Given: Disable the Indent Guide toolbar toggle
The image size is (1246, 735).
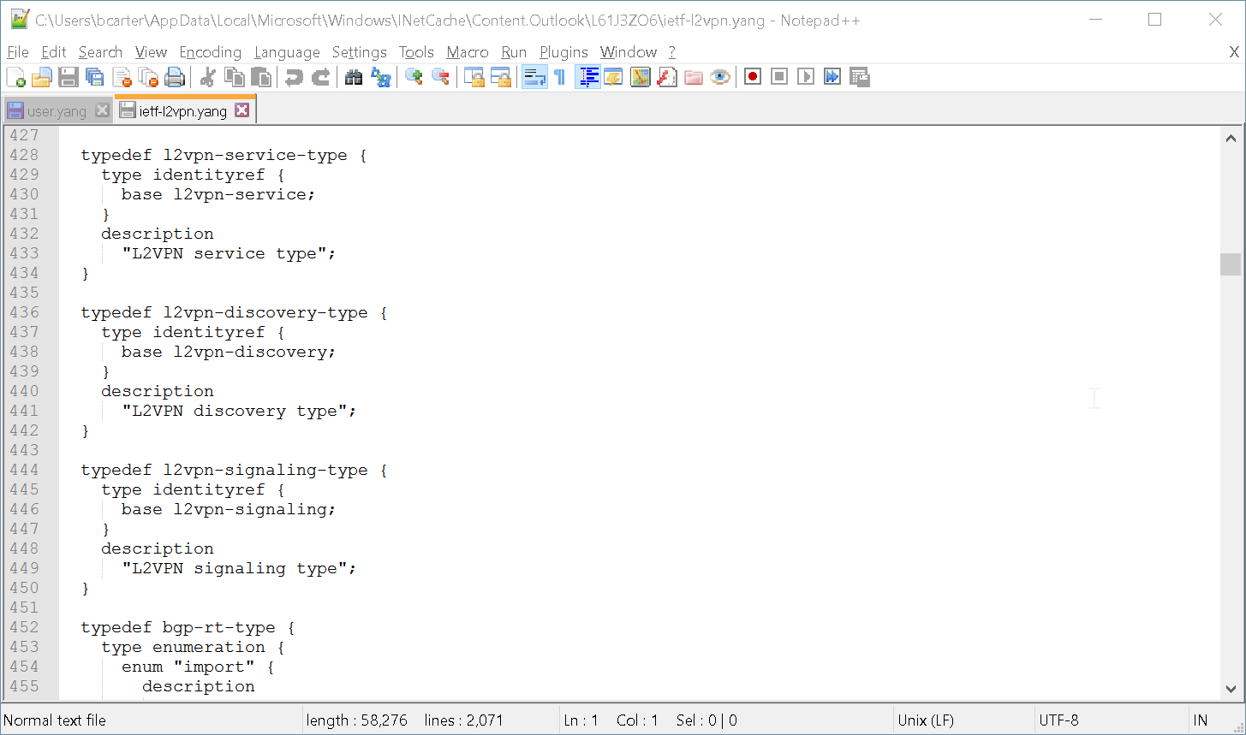Looking at the screenshot, I should click(x=587, y=77).
